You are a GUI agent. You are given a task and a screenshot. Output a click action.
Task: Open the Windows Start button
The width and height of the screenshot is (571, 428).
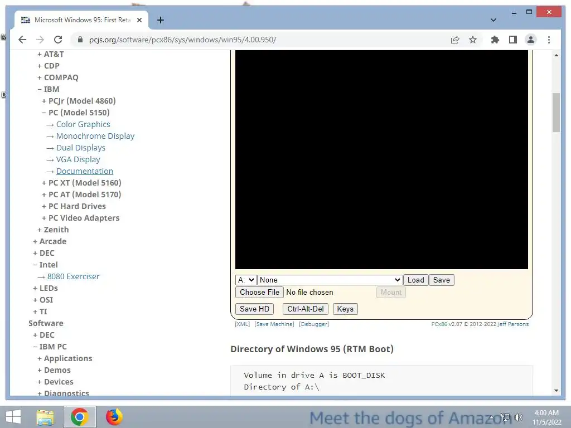coord(13,417)
